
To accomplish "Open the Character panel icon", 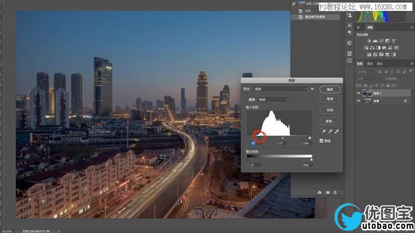I will (x=349, y=25).
